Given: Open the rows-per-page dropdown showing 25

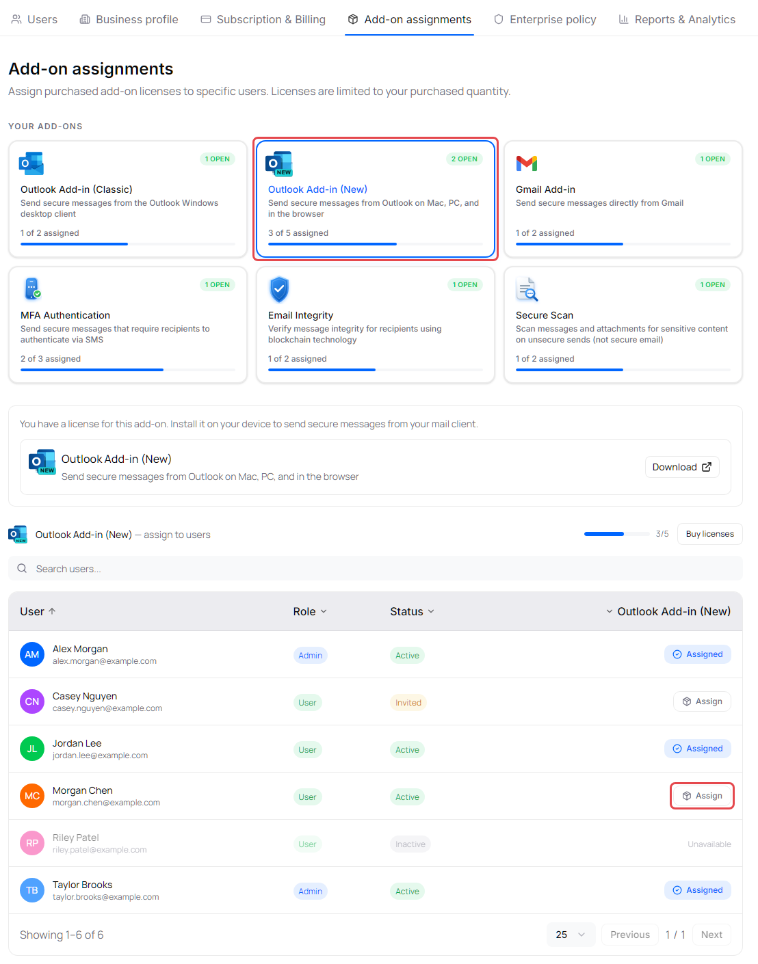Looking at the screenshot, I should 571,935.
